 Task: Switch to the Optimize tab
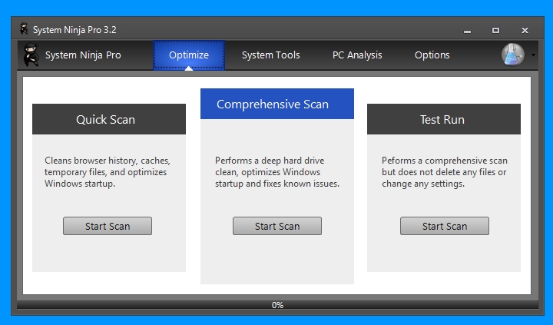point(189,55)
